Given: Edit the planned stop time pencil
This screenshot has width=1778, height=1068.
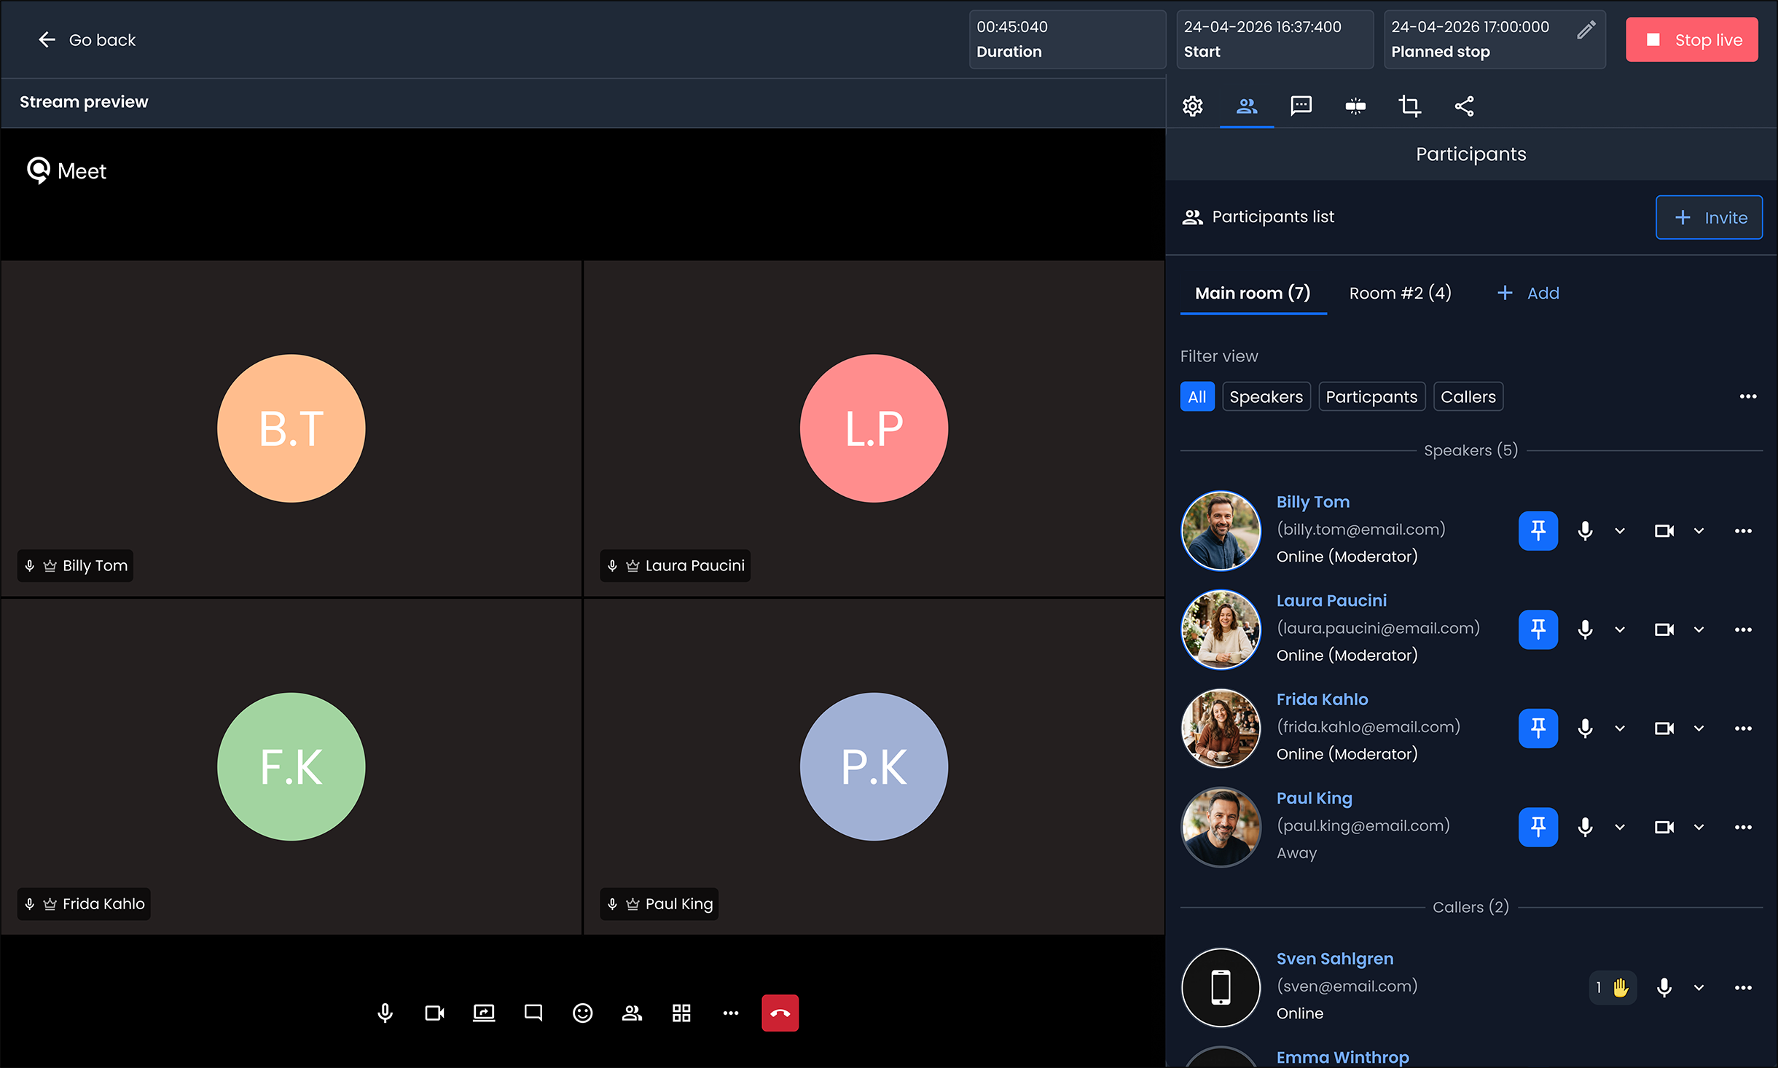Looking at the screenshot, I should (x=1586, y=29).
